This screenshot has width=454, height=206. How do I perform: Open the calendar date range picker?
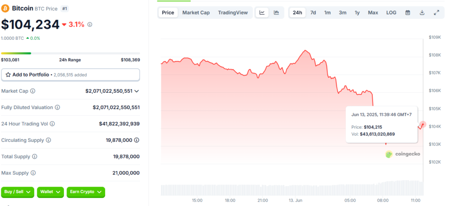(x=408, y=13)
